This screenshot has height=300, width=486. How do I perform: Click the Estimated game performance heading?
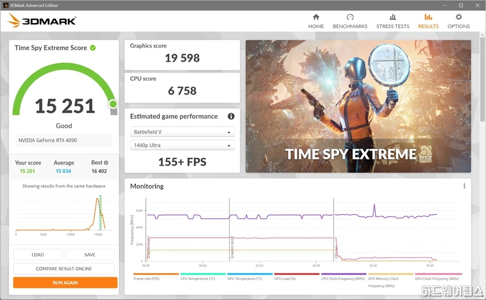click(174, 117)
